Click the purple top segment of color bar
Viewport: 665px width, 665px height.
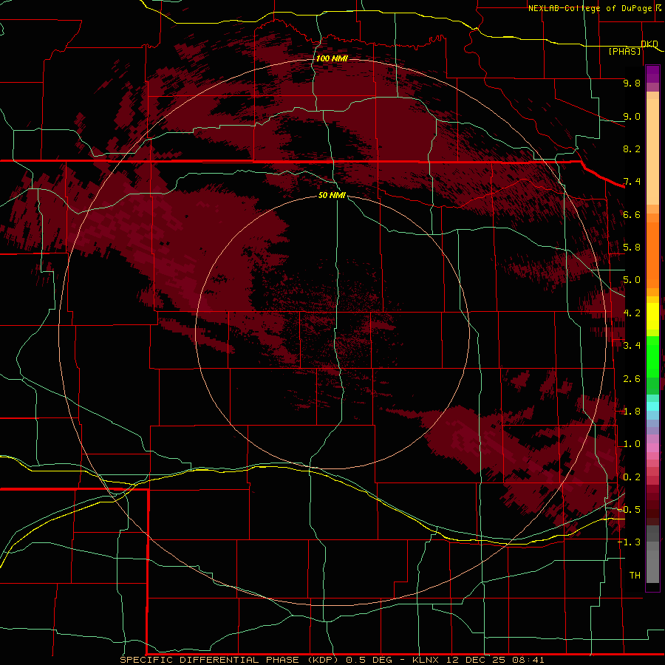click(x=652, y=74)
